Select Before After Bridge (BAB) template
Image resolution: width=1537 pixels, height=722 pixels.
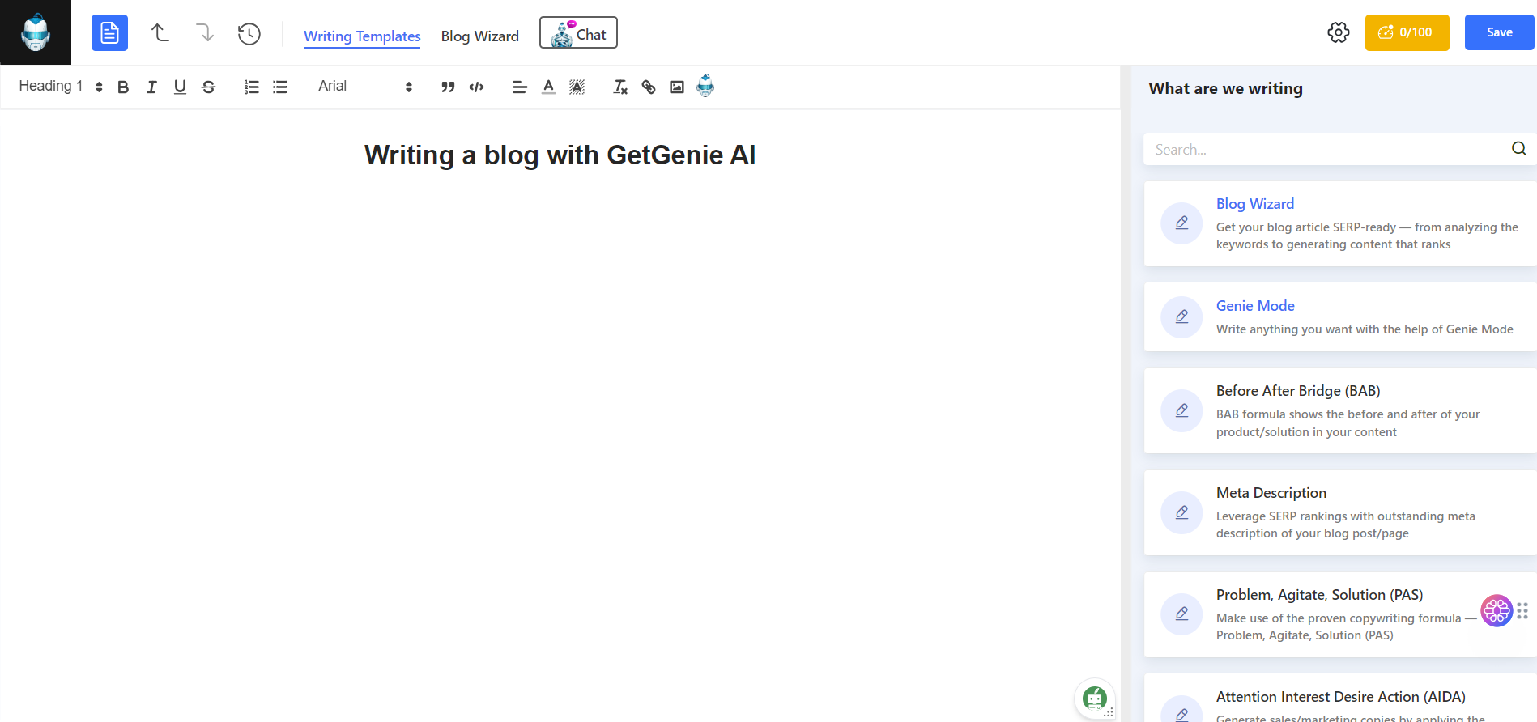coord(1340,410)
